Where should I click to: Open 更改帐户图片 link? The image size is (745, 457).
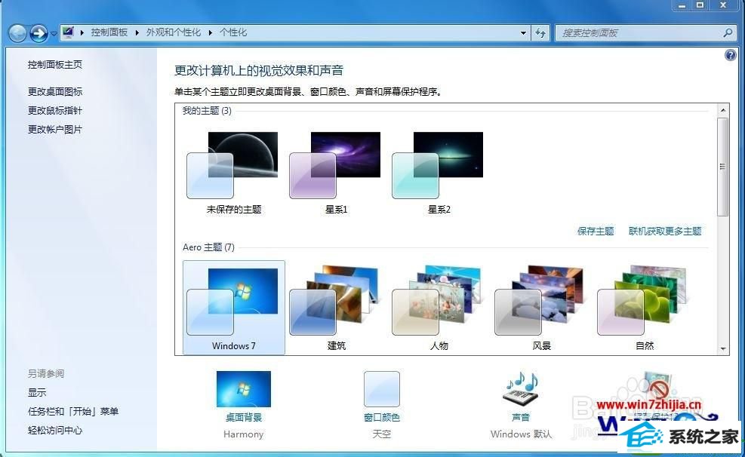[55, 130]
